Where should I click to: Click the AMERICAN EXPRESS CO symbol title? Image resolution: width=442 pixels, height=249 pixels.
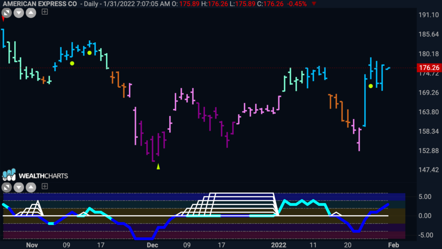pyautogui.click(x=40, y=4)
